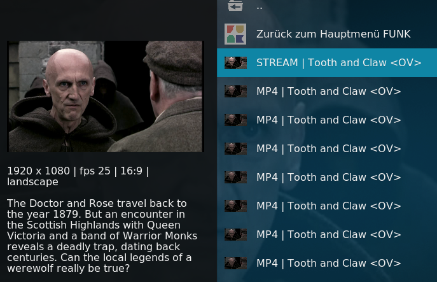Click thumbnail of highlighted STREAM entry
Image resolution: width=437 pixels, height=282 pixels.
[236, 63]
